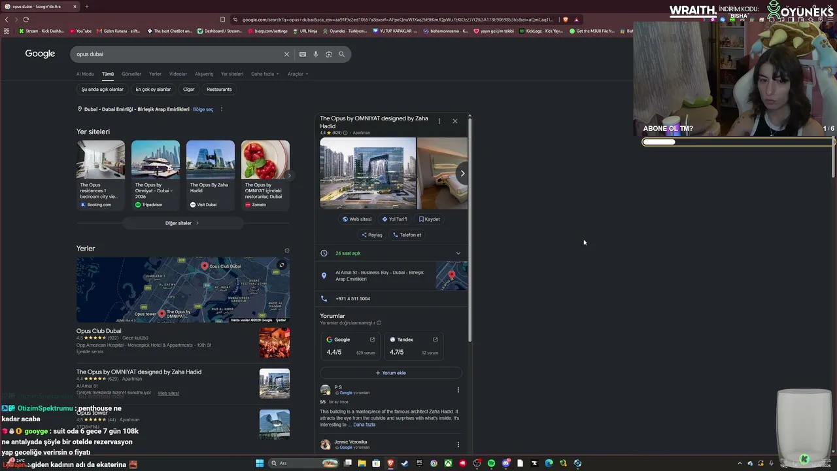Enable the Restaurants filter chip
837x471 pixels.
tap(219, 90)
